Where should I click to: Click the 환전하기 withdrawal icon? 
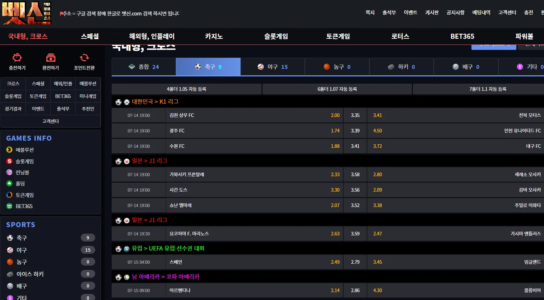[x=51, y=58]
